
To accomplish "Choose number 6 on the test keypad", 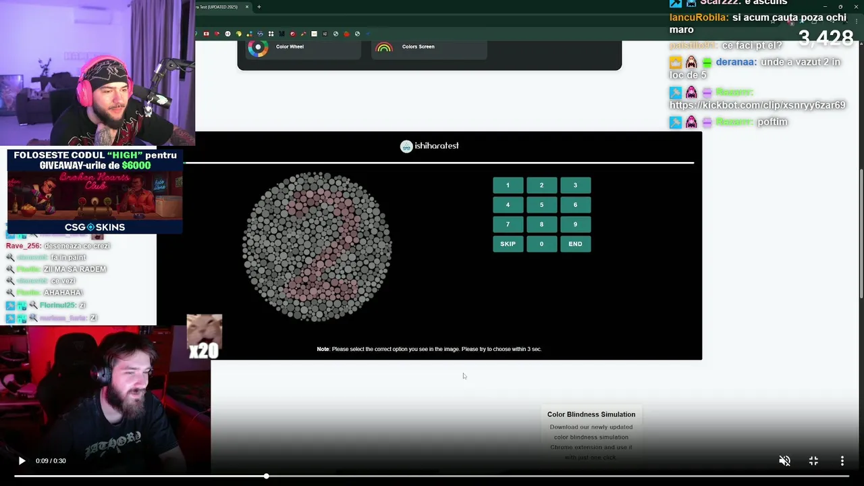I will [x=575, y=205].
